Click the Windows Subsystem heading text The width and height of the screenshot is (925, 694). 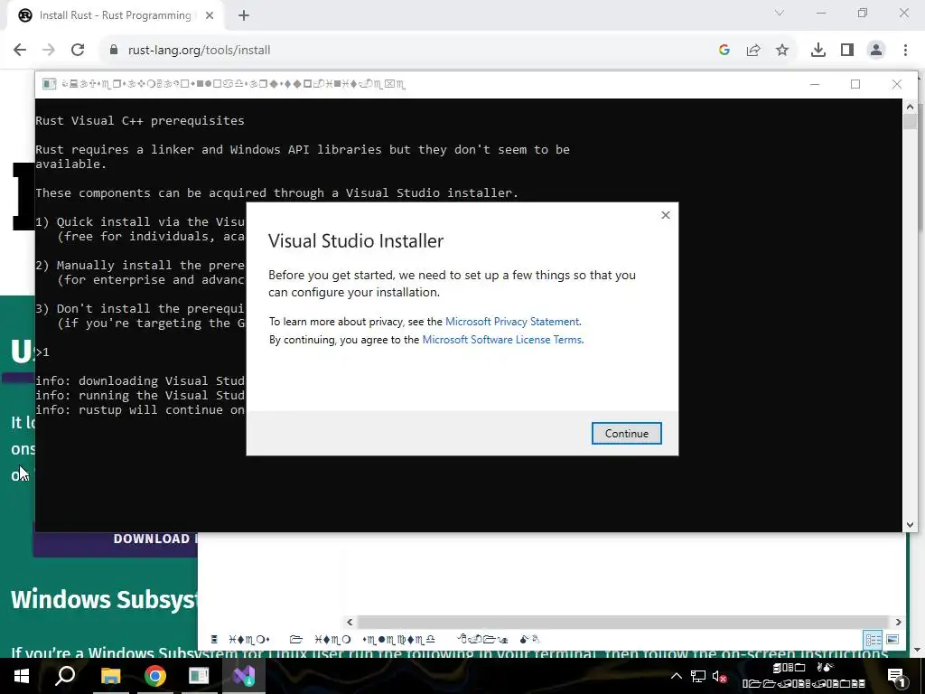[104, 600]
